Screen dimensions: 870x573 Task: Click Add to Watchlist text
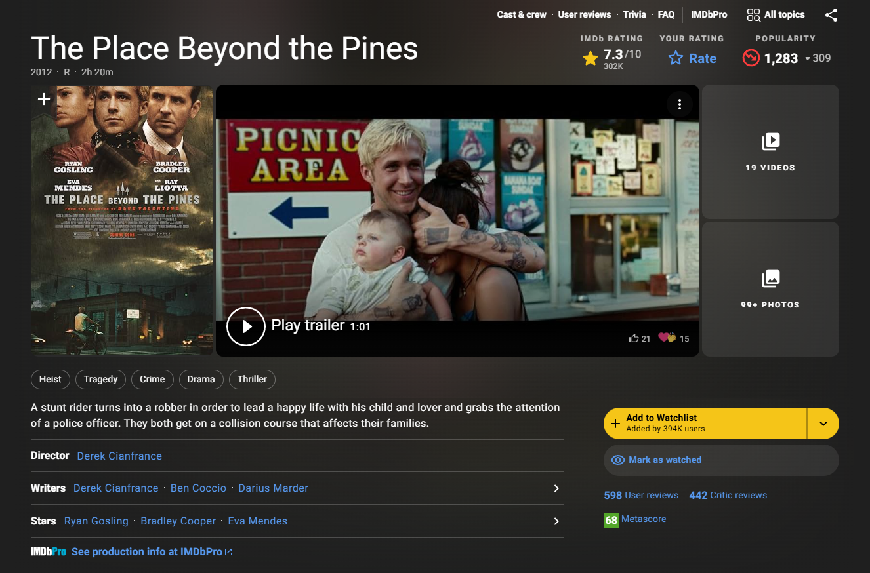(661, 418)
